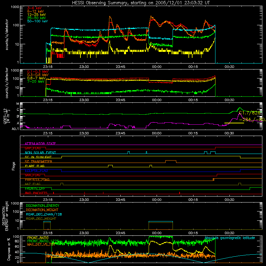Select the '0.1-0.3 MeV' legend label
Viewport: 266px width, 266px height.
pyautogui.click(x=38, y=71)
